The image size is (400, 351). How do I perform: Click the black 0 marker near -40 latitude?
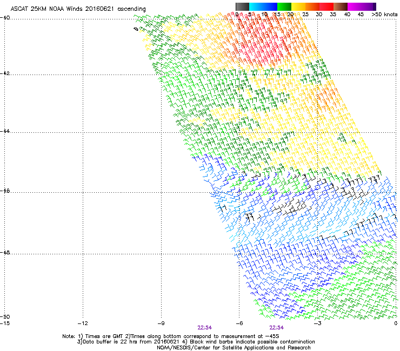pos(136,29)
